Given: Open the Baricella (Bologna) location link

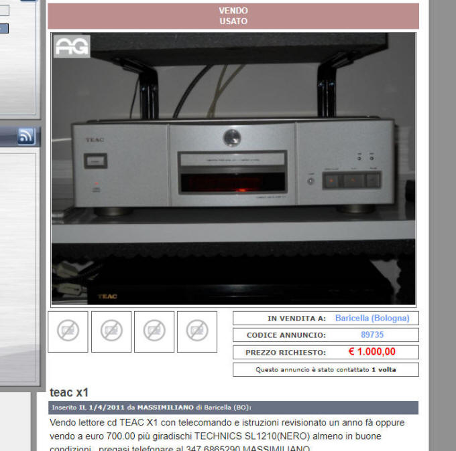Looking at the screenshot, I should (372, 318).
